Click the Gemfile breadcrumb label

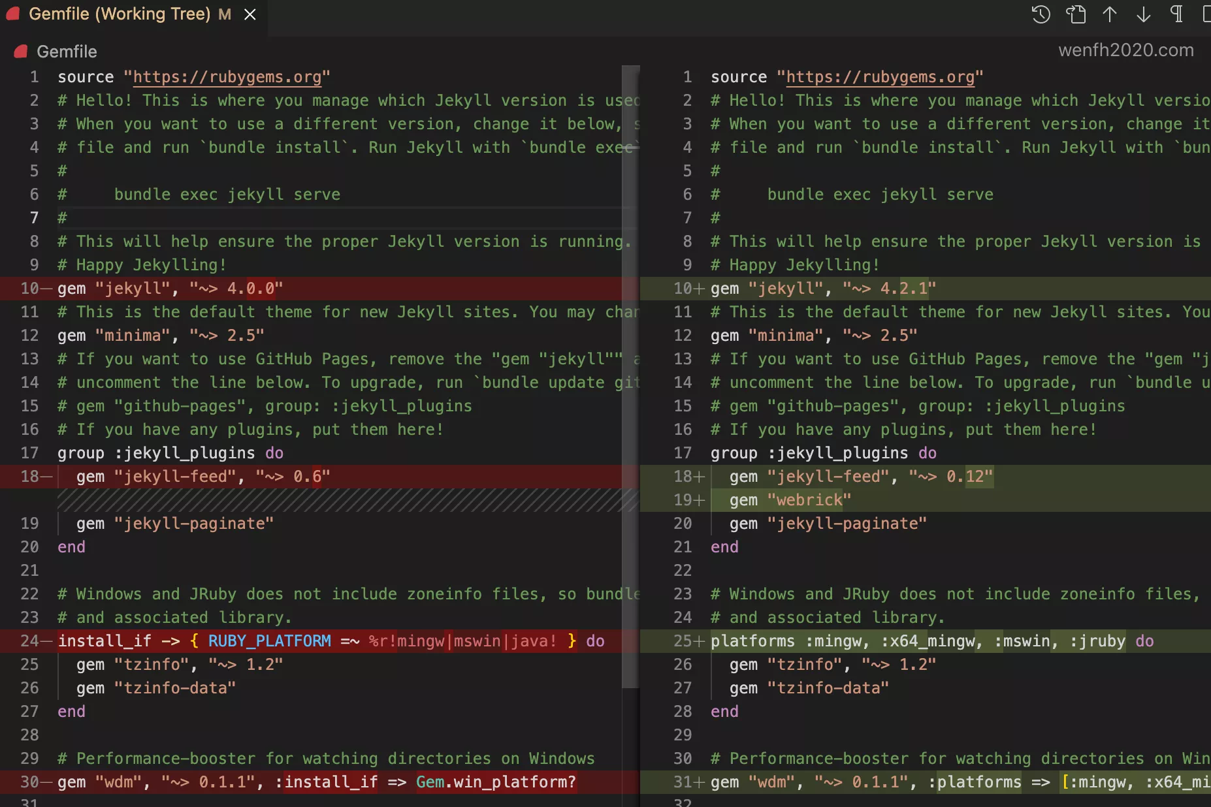pos(67,52)
